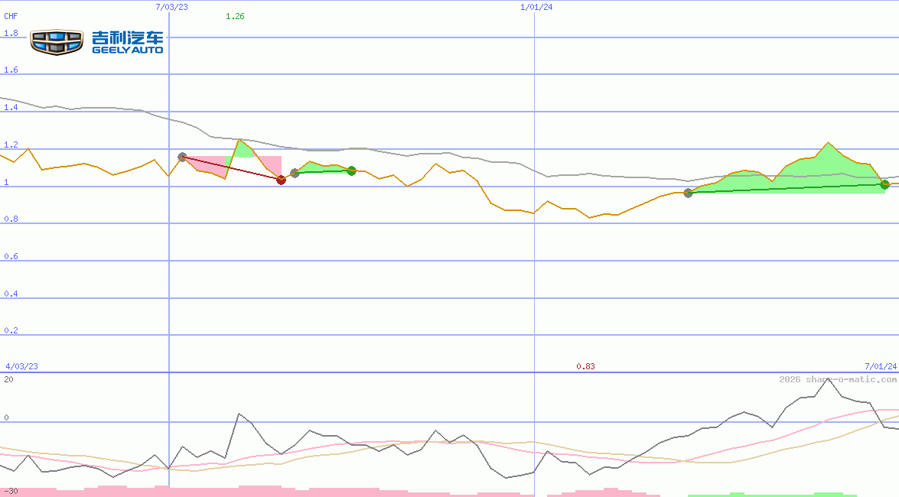Click the green endpoint marker at far right
The width and height of the screenshot is (899, 497).
(x=885, y=184)
